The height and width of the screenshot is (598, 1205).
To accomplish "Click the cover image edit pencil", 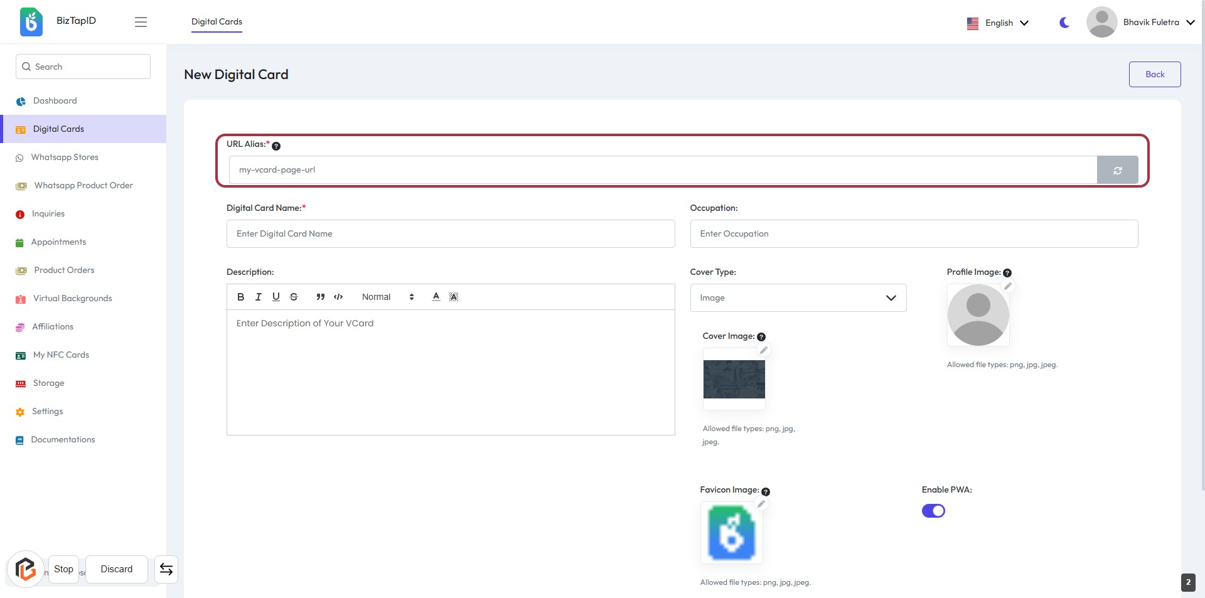I will click(764, 350).
